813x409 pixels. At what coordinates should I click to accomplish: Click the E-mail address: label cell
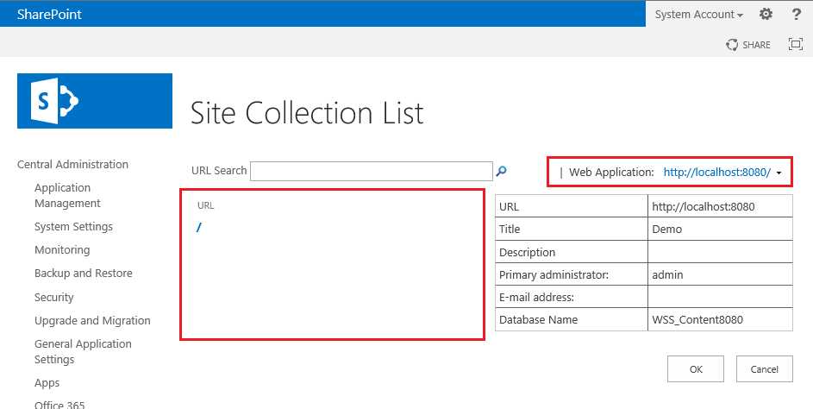[x=572, y=297]
